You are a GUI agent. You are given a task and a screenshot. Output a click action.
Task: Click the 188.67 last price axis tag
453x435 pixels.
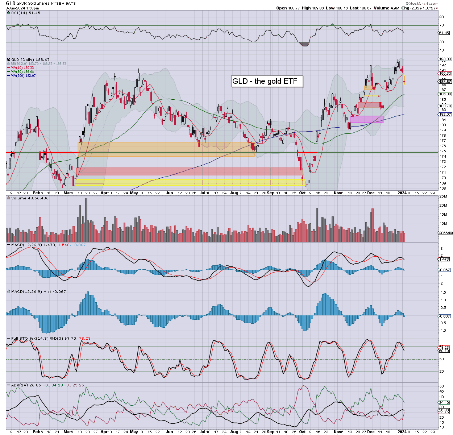click(x=445, y=82)
